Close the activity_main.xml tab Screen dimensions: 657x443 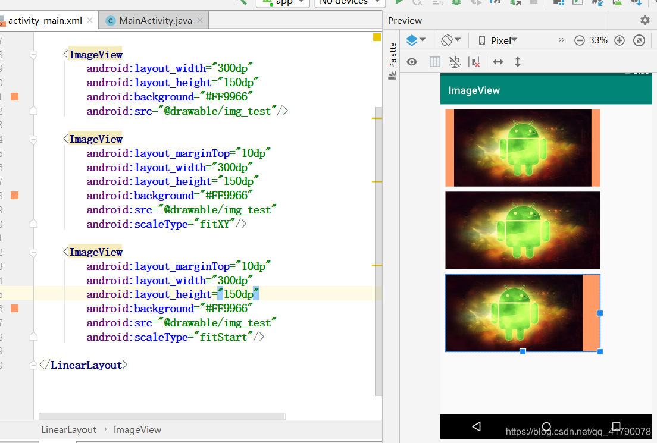(90, 20)
